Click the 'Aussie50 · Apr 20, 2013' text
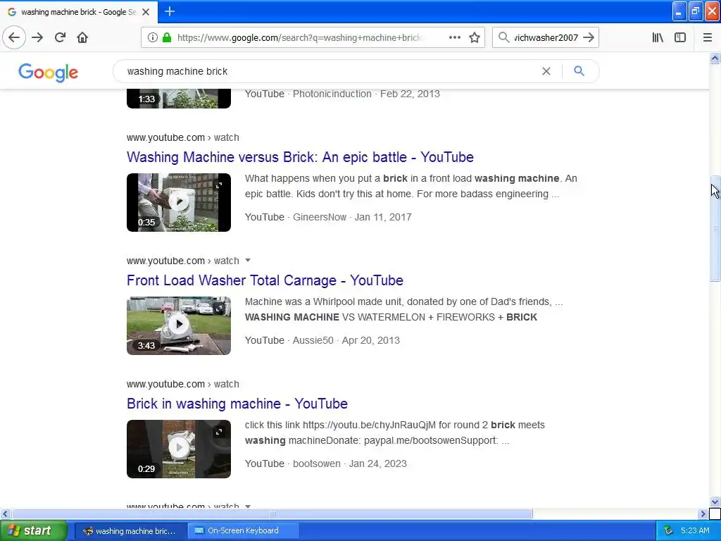 tap(346, 340)
